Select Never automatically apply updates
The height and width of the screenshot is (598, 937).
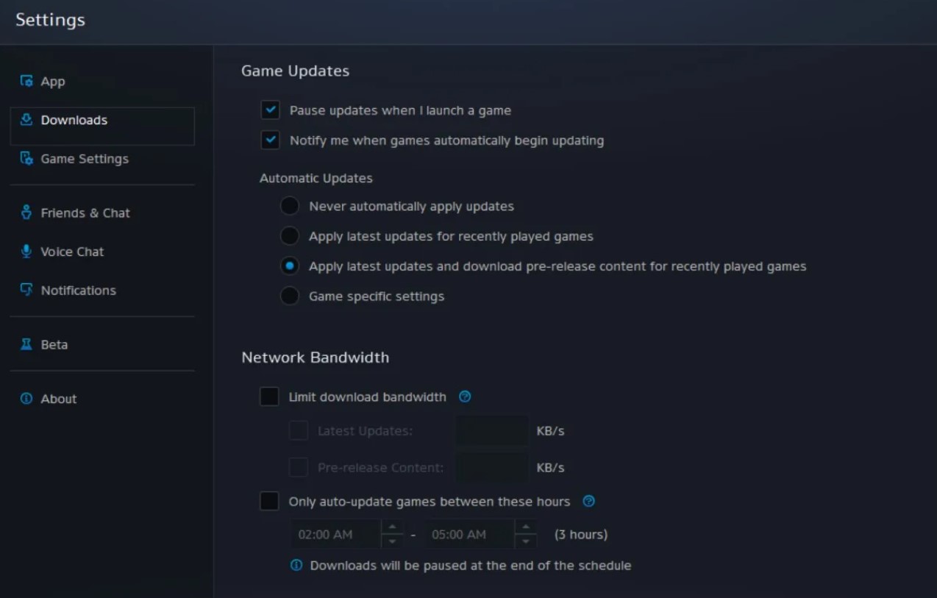coord(290,206)
